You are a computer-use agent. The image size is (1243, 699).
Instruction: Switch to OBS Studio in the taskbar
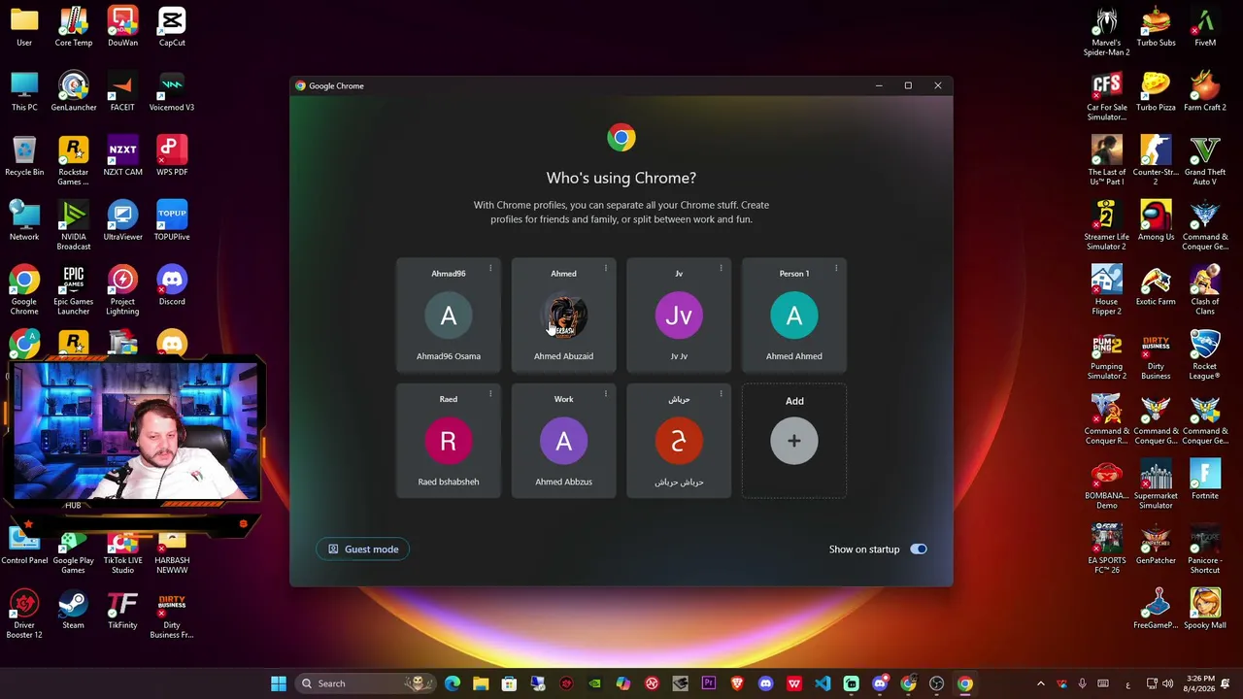point(936,683)
